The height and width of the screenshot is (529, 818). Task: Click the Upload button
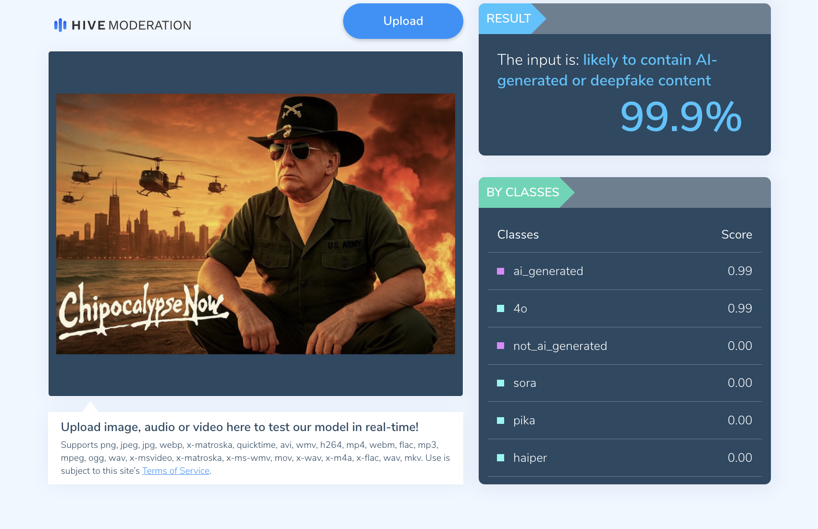click(403, 21)
